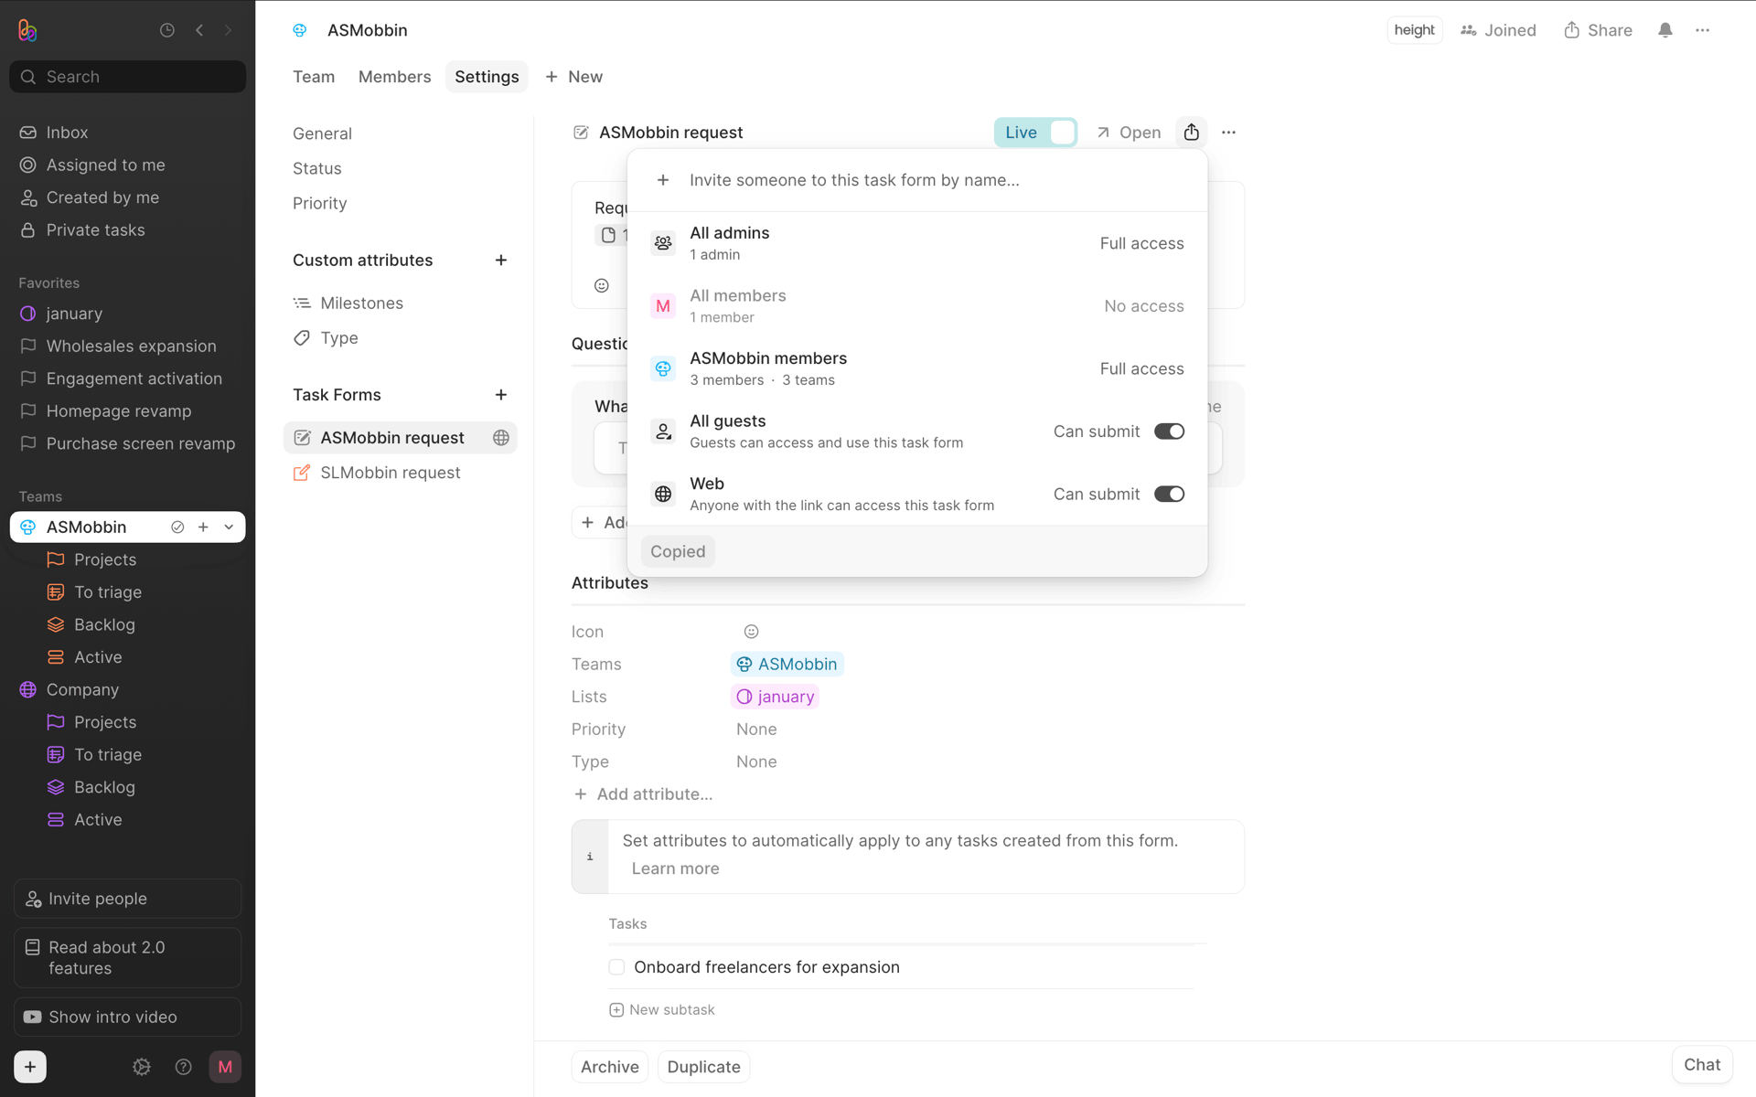Click the Copied link button
Image resolution: width=1756 pixels, height=1097 pixels.
[x=678, y=552]
